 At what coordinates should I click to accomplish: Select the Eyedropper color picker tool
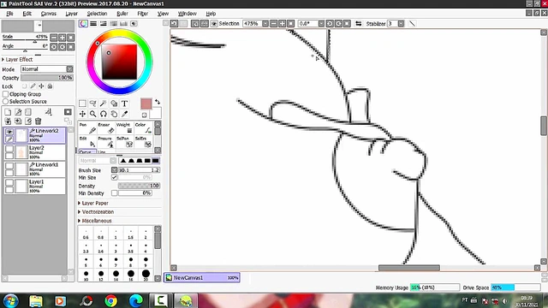point(124,114)
